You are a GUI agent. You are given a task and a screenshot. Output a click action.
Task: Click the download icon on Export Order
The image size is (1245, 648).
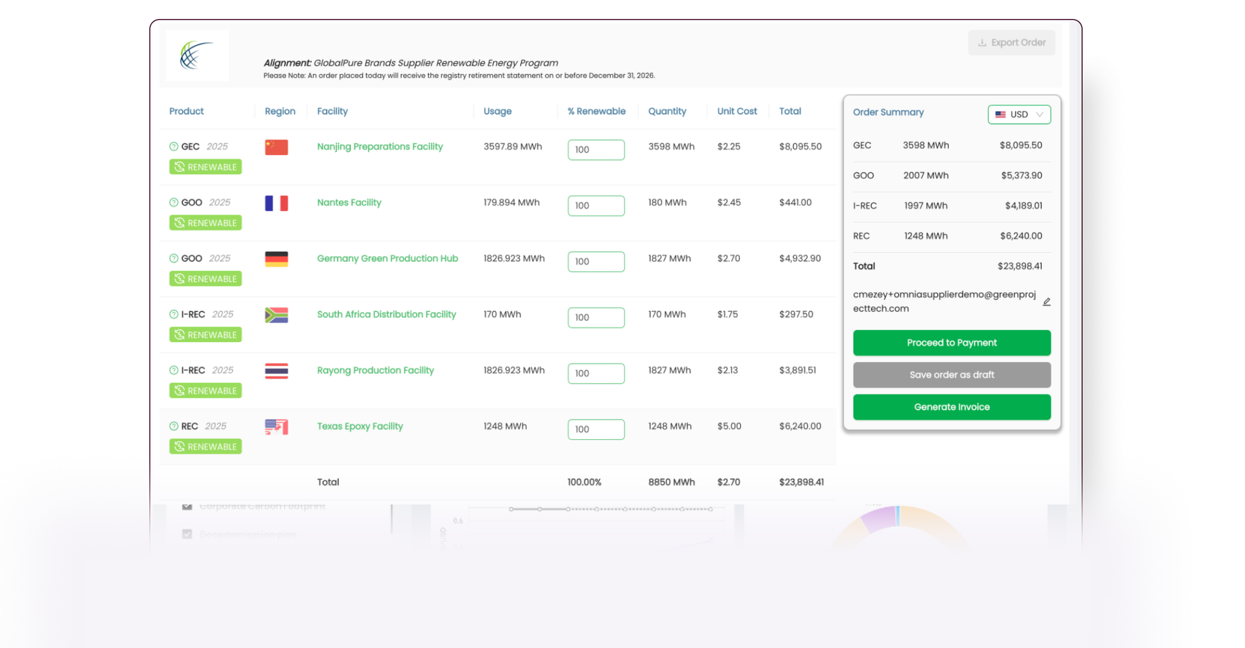coord(981,43)
